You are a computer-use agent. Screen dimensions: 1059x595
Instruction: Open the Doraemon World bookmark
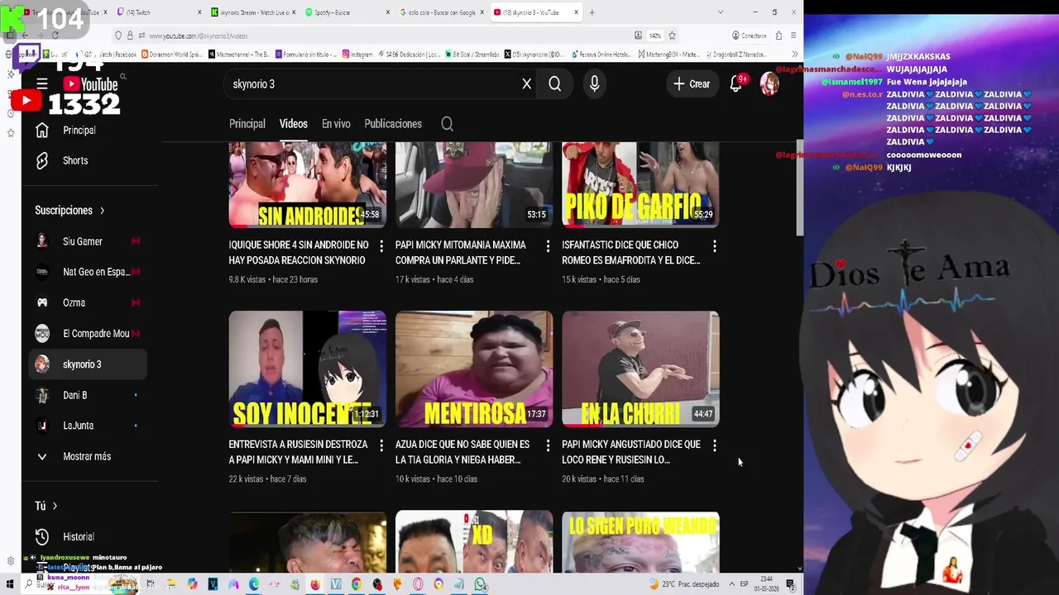(x=171, y=55)
